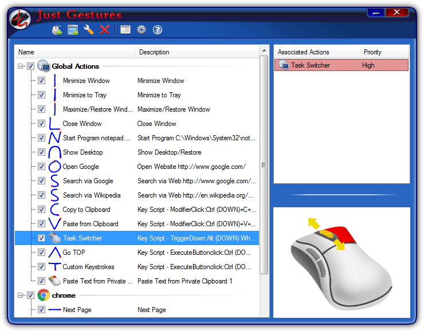Click the V gesture icon for Paste from Clipboard
The image size is (424, 331).
54,224
